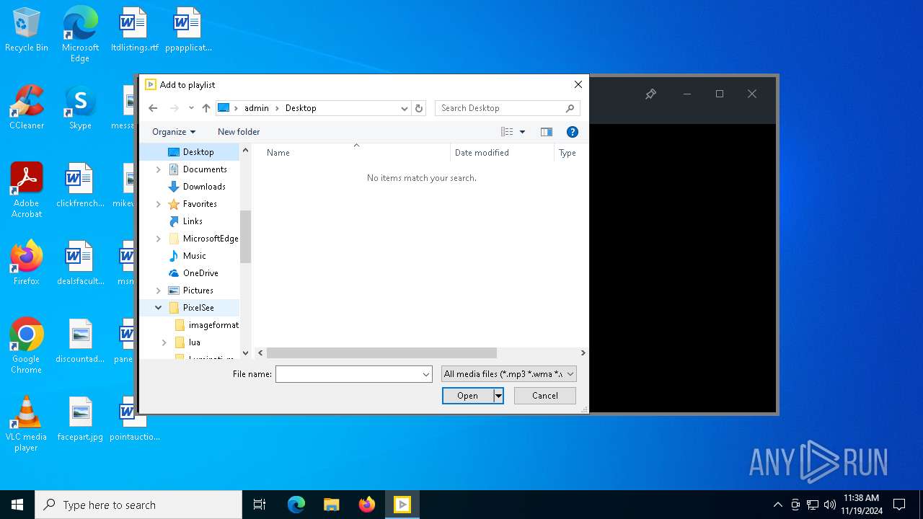The height and width of the screenshot is (519, 923).
Task: Open the Microsoft Edge desktop shortcut
Action: tap(80, 34)
